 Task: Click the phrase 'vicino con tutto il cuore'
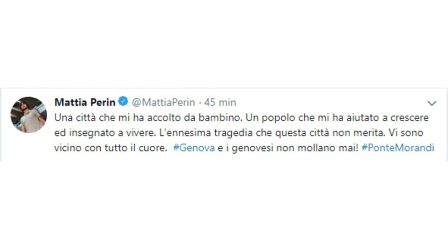point(110,148)
